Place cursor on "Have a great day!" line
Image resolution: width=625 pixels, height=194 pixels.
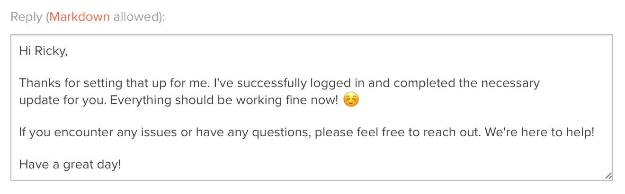[70, 165]
